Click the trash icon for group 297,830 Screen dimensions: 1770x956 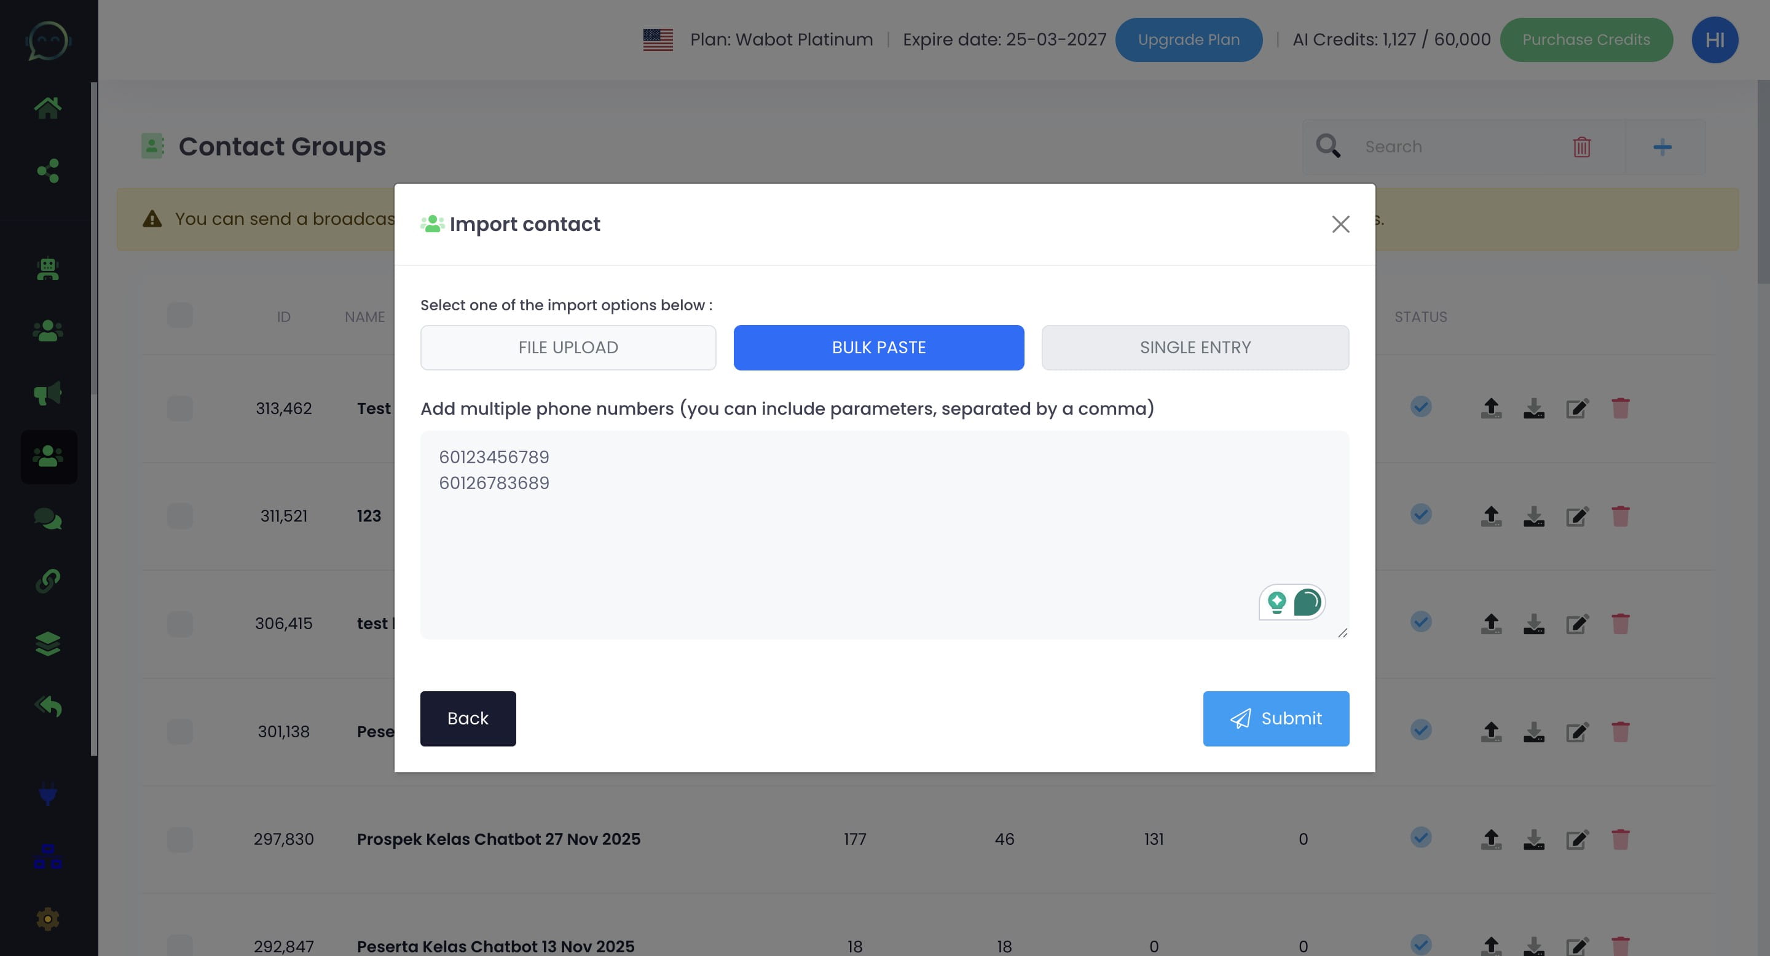[1620, 839]
